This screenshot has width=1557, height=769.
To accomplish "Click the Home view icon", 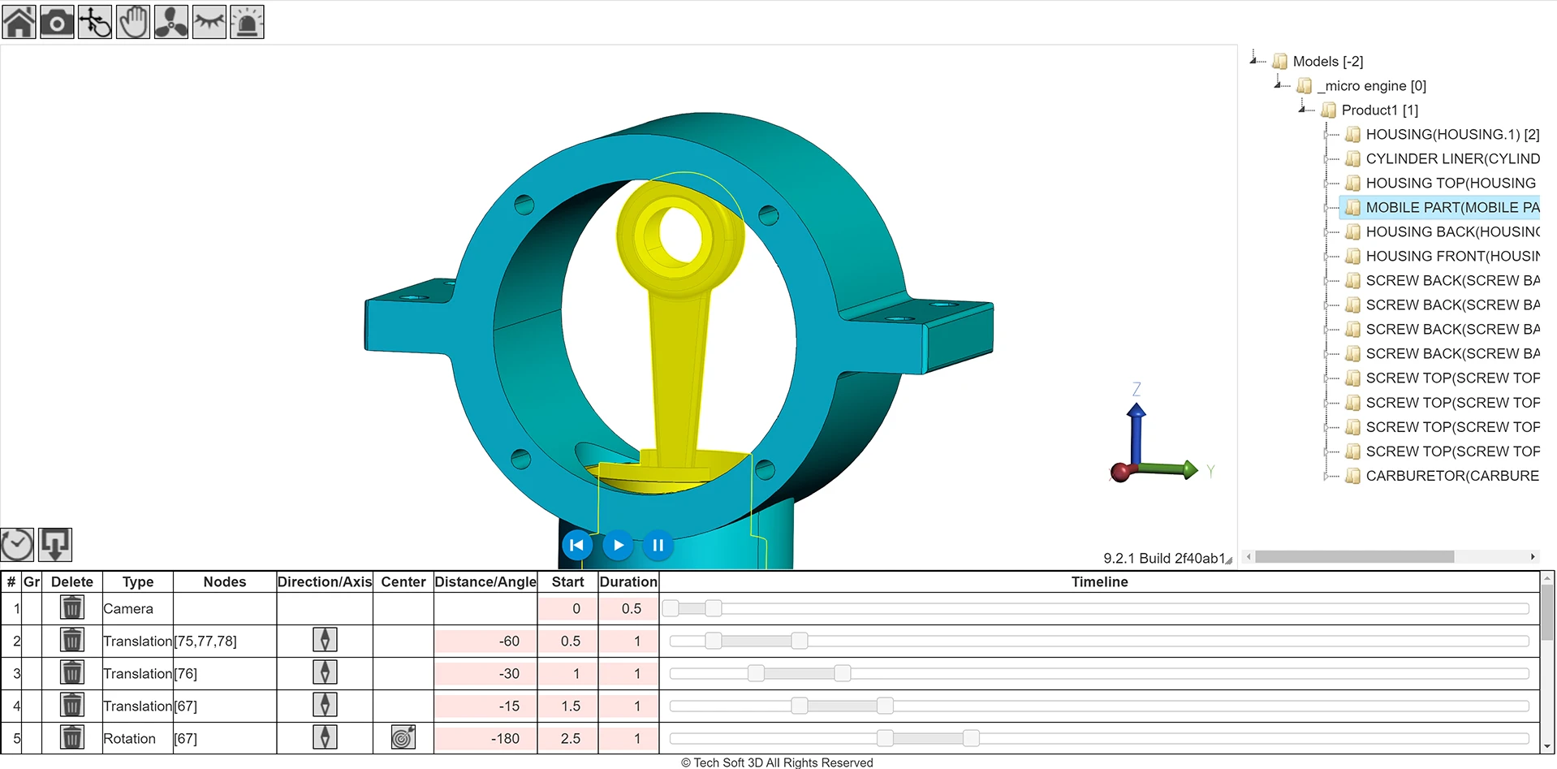I will [x=19, y=22].
